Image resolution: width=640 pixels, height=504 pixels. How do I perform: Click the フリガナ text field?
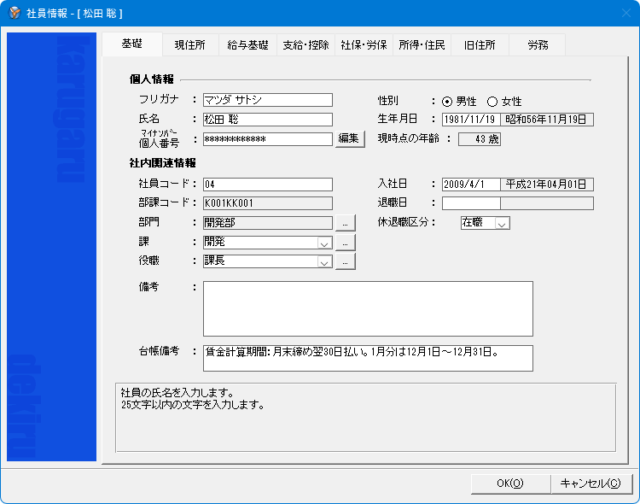tap(266, 100)
